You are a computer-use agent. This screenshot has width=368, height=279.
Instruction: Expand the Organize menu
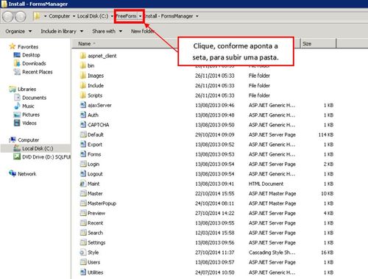[18, 32]
